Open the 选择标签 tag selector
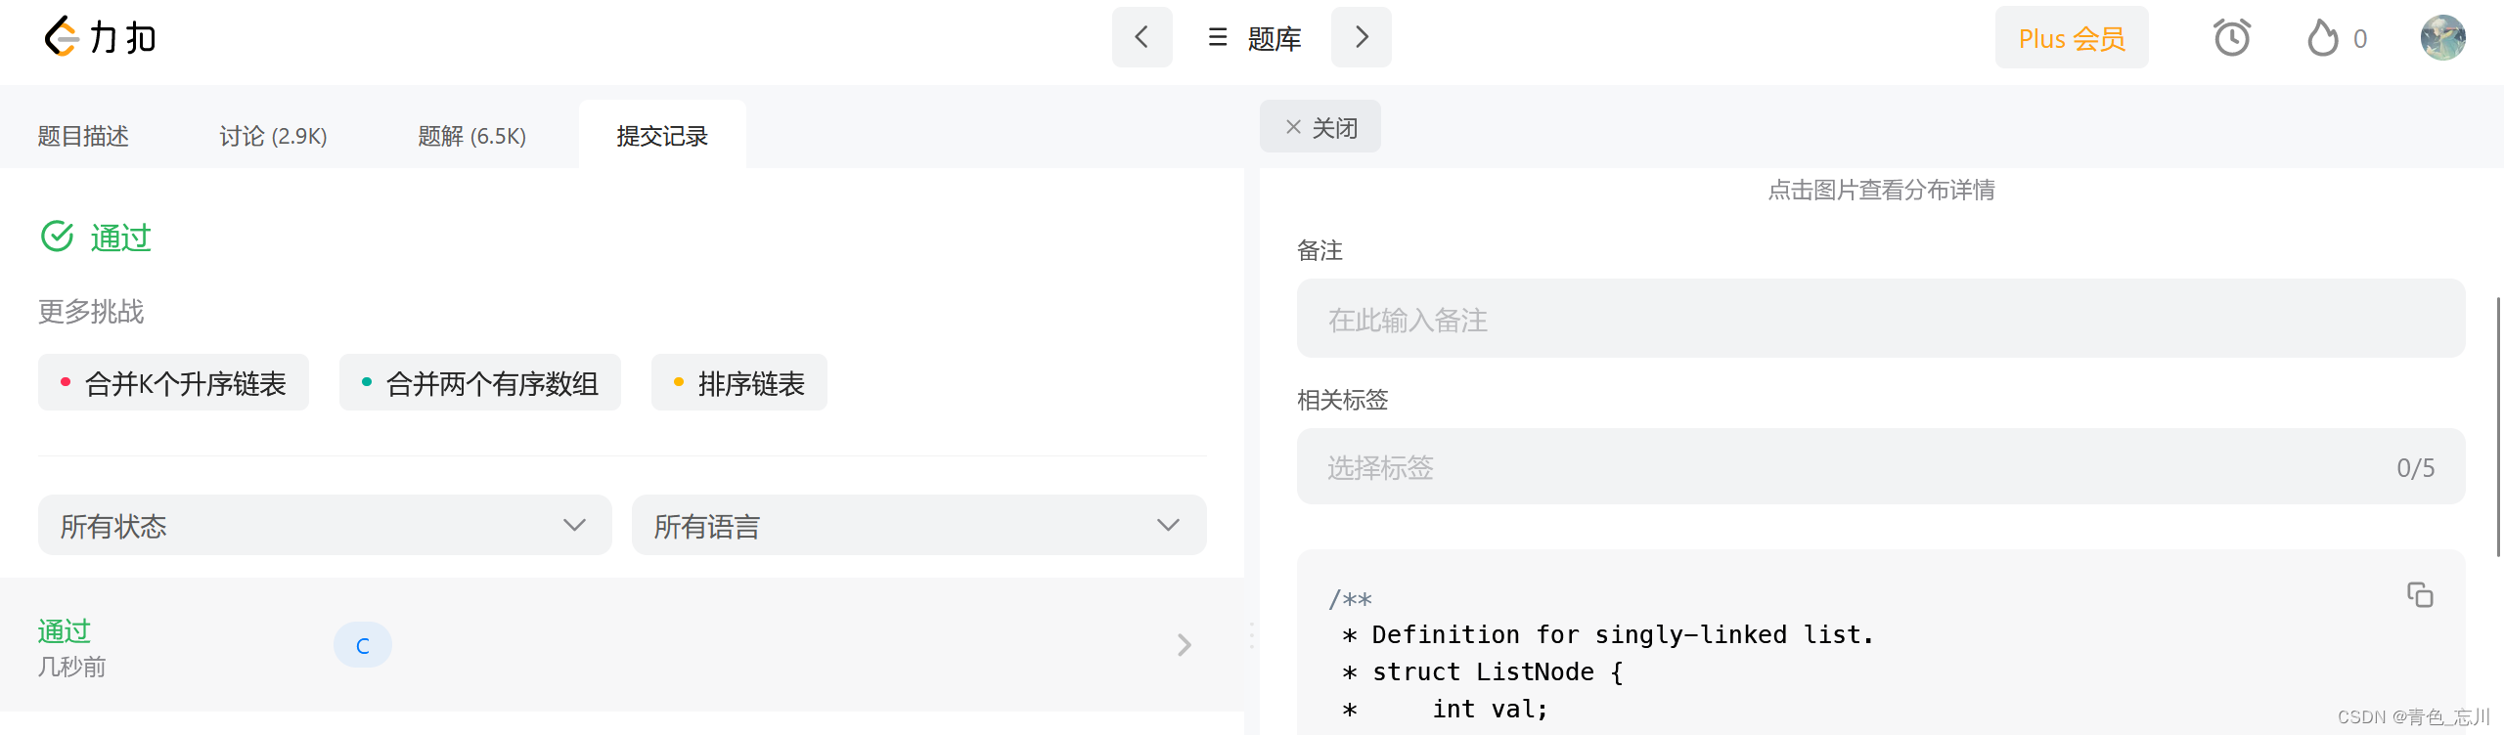The width and height of the screenshot is (2504, 735). point(1880,467)
